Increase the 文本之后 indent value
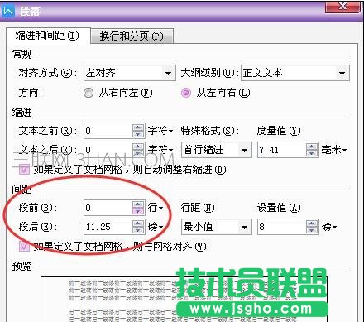Screen dimensions: 364x322 pyautogui.click(x=138, y=147)
